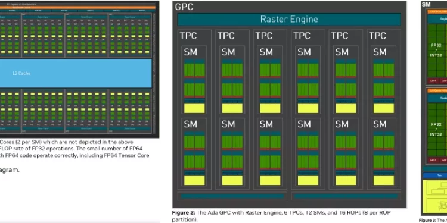
Task: Click the Raster Engine bar in GPC diagram
Action: coord(289,20)
